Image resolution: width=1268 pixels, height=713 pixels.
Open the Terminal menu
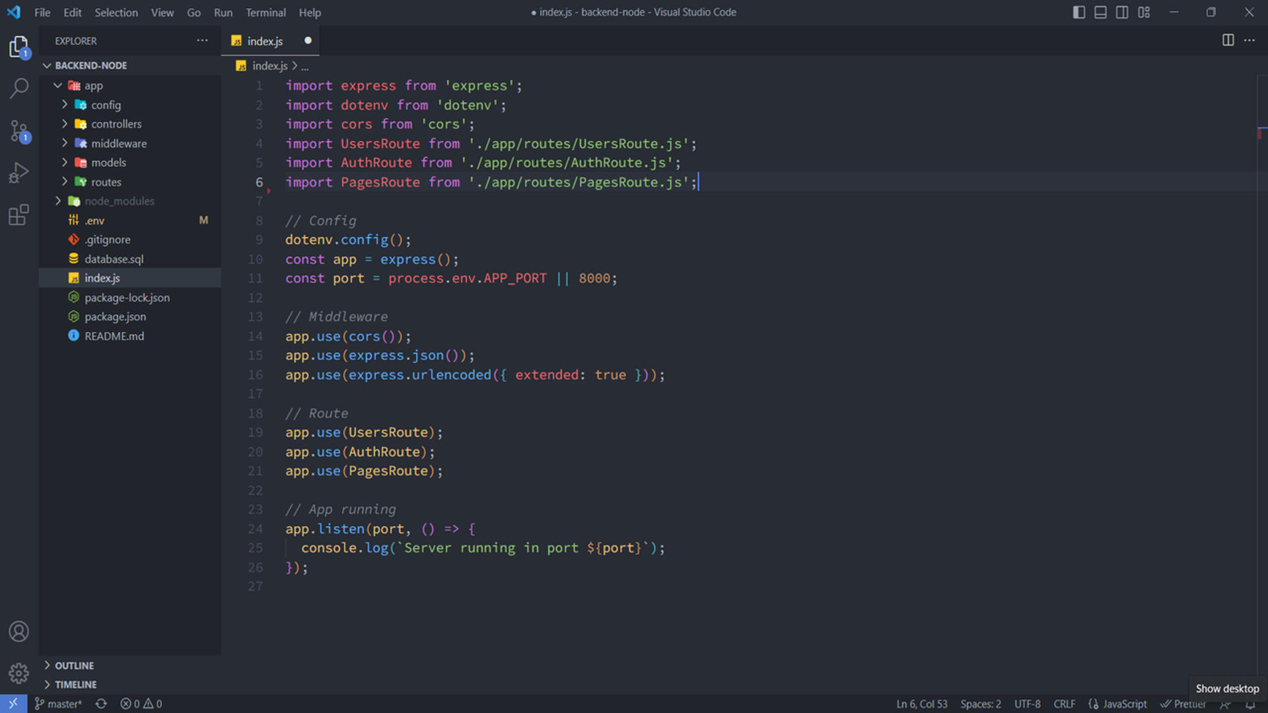[265, 13]
